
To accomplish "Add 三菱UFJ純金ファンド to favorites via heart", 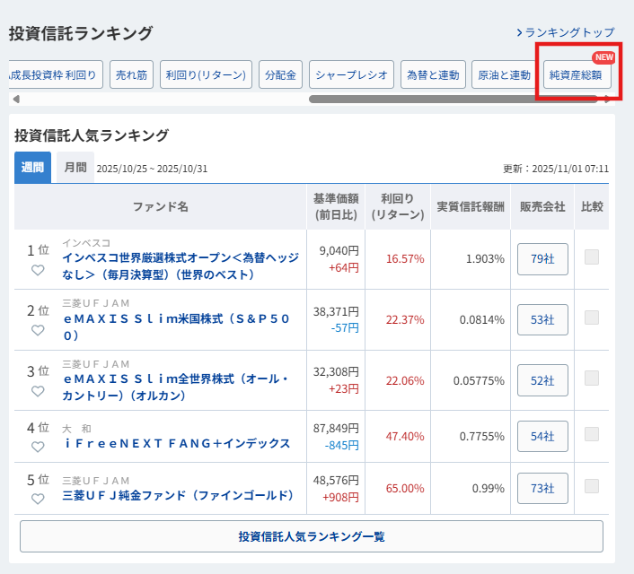I will point(38,499).
